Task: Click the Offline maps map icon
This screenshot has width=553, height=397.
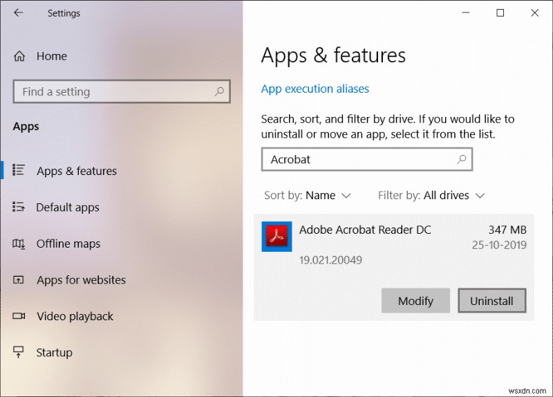Action: [x=19, y=243]
